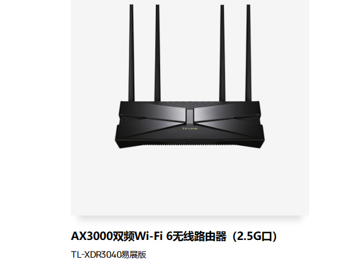Click the gold TP-LINK logo on the router
Image resolution: width=353 pixels, height=265 pixels.
click(189, 129)
